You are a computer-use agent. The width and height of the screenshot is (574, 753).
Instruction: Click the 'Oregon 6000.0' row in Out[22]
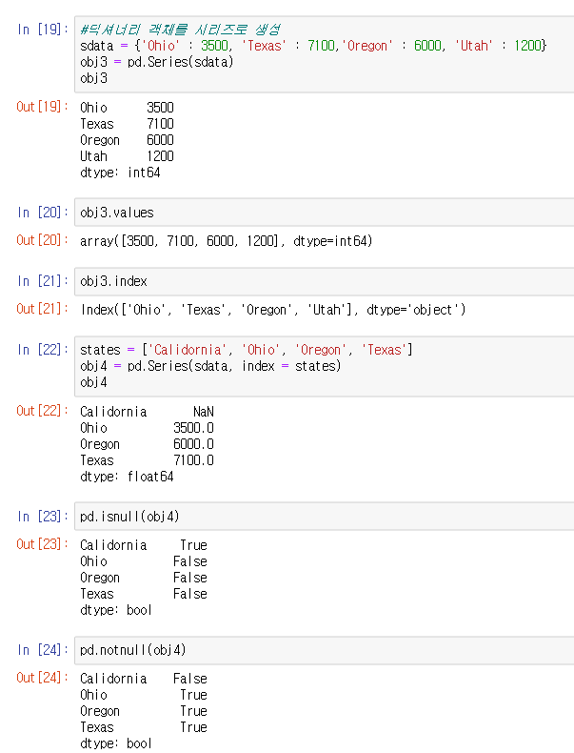(x=147, y=444)
